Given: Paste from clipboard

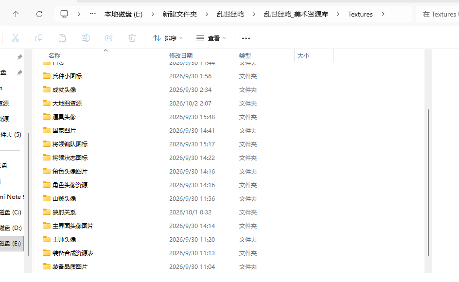Looking at the screenshot, I should (62, 38).
